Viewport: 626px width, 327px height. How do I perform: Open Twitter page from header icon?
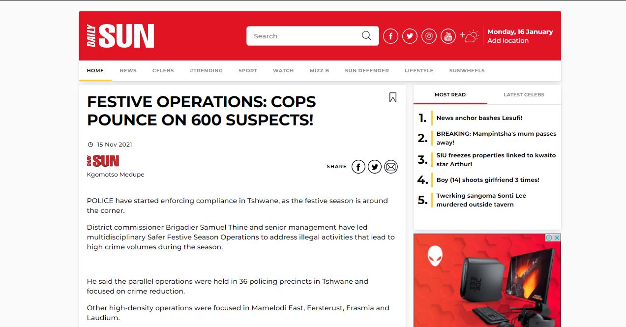[x=410, y=36]
